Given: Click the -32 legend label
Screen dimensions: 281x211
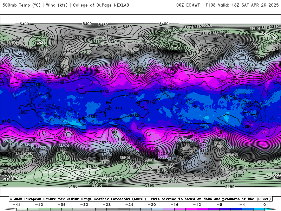Looking at the screenshot, I should (84, 205).
